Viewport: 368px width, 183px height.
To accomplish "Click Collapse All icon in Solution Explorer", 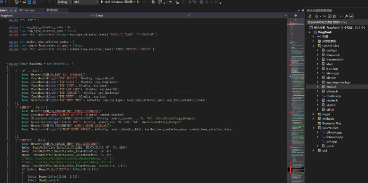I will 329,17.
